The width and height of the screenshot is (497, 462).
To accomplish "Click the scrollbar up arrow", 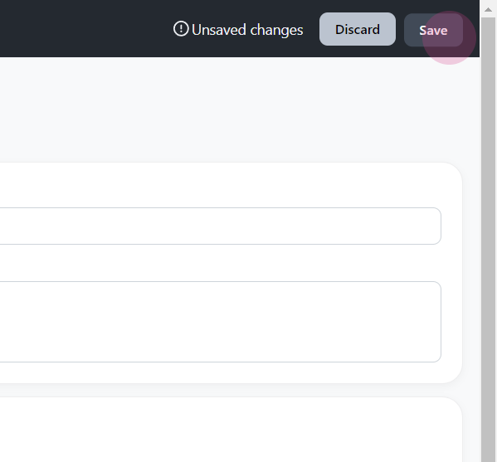I will [x=488, y=10].
